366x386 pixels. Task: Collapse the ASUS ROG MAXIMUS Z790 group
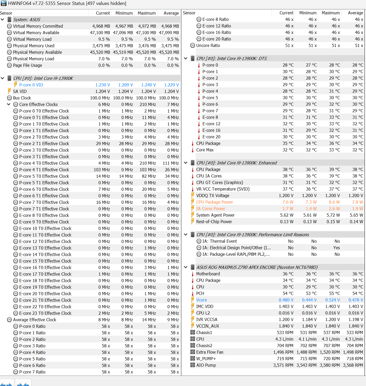pyautogui.click(x=186, y=267)
